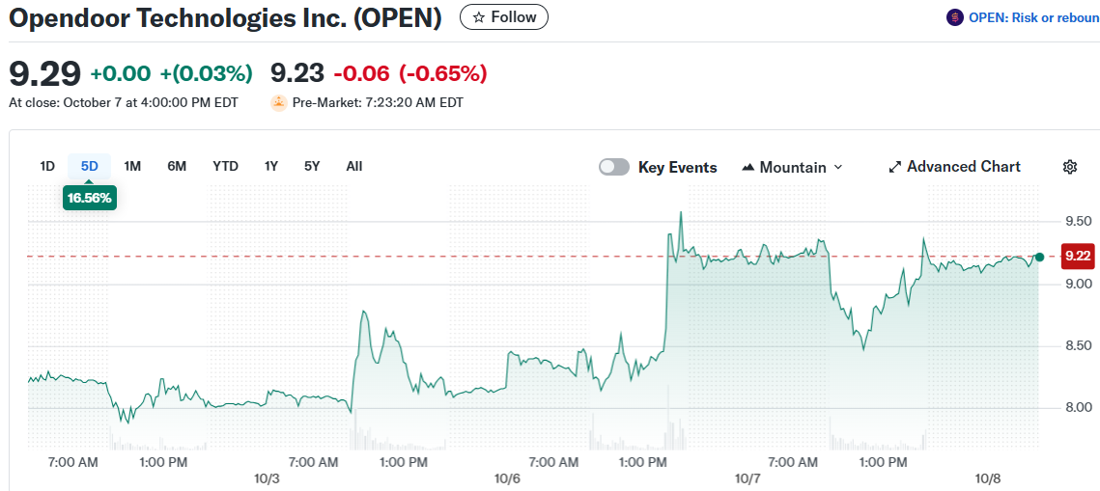Switch chart to 1M range

click(x=132, y=166)
